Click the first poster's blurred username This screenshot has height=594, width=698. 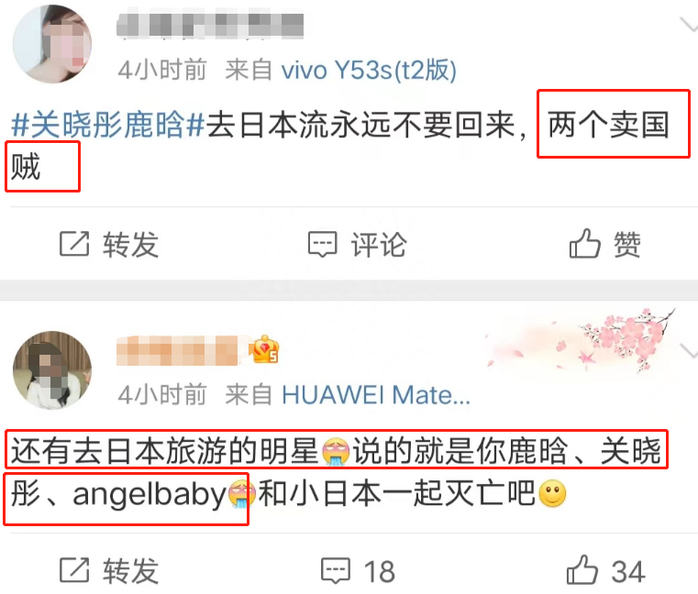(x=210, y=26)
